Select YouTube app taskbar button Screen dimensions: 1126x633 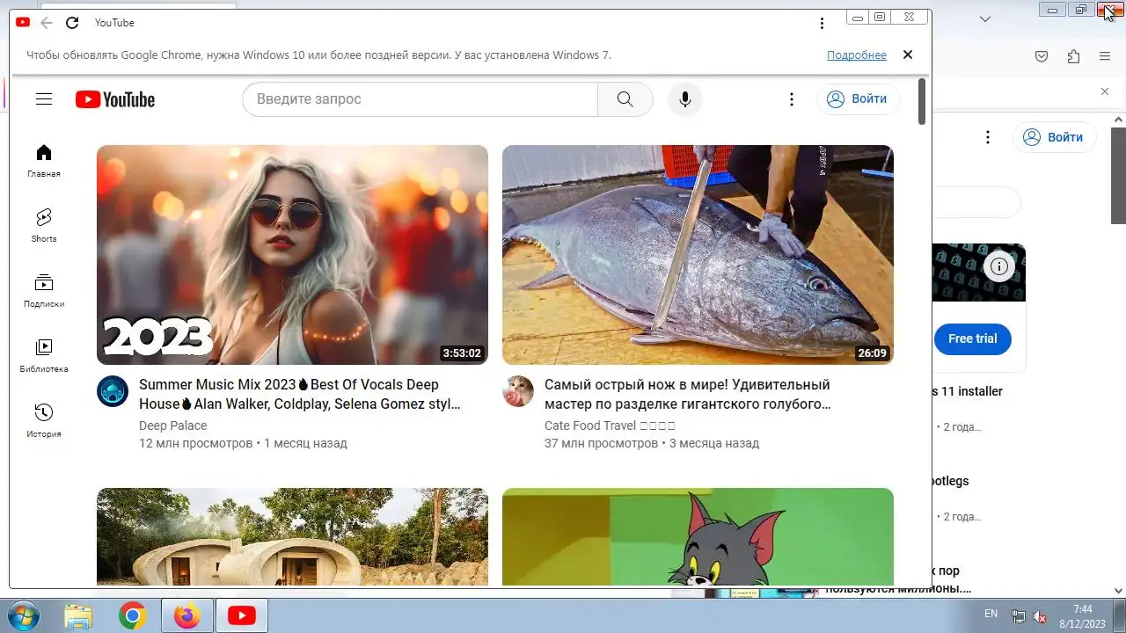pos(242,616)
